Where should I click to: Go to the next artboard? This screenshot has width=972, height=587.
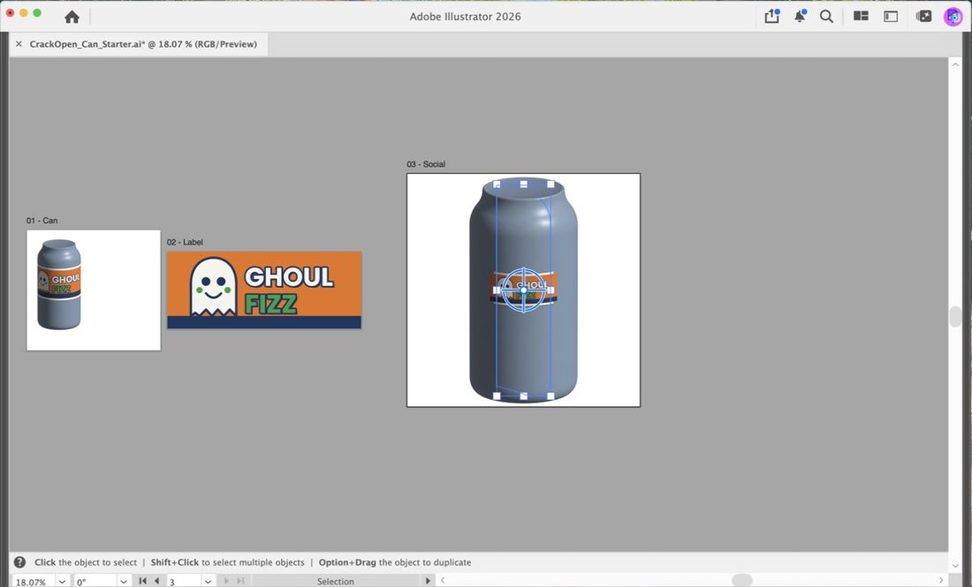click(226, 581)
